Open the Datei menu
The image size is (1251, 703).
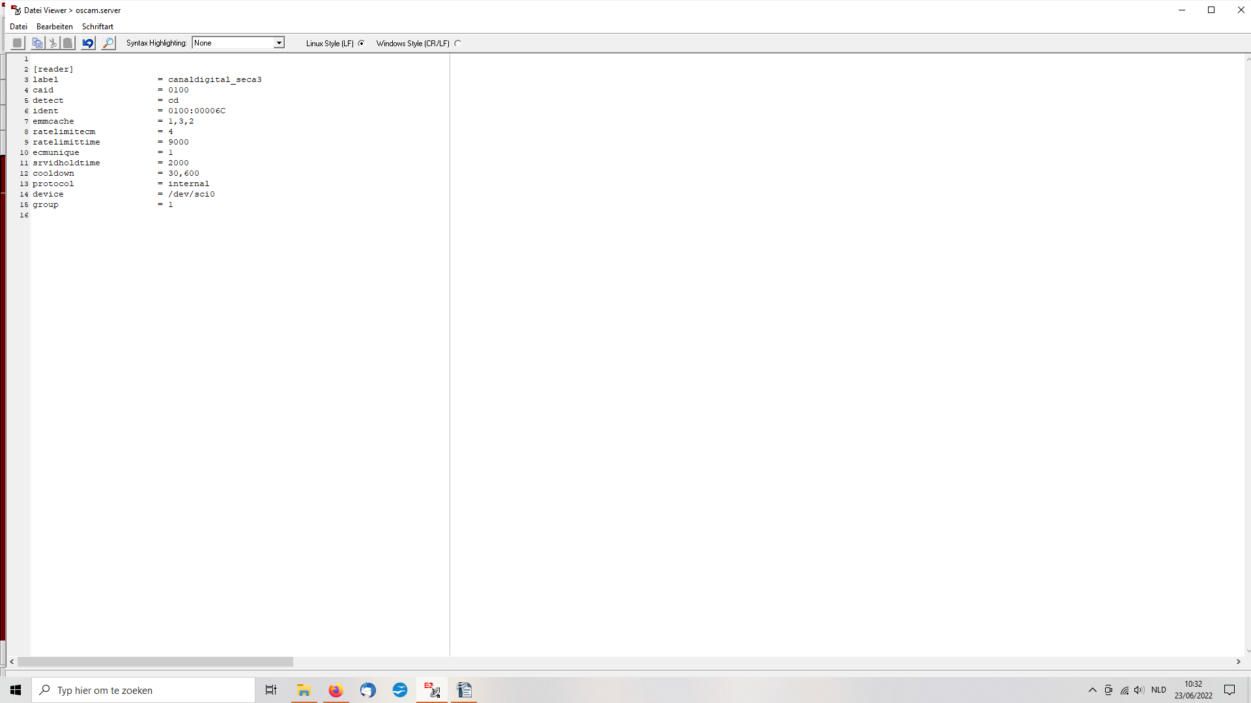[x=18, y=27]
